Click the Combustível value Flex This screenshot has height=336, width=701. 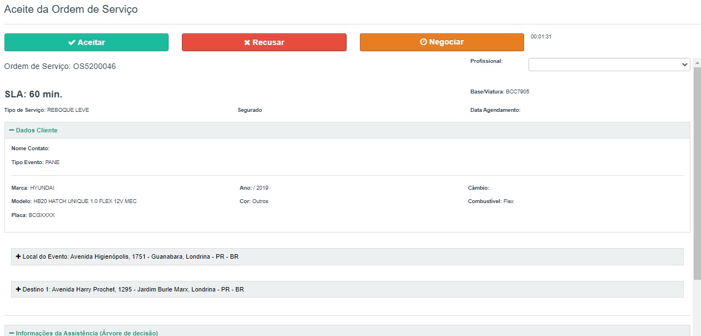coord(509,201)
